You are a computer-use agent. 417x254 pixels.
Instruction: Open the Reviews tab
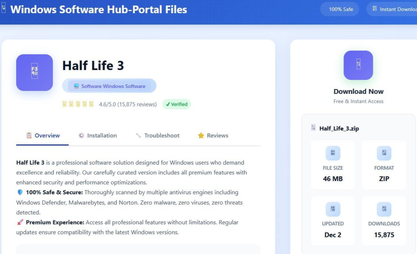point(213,136)
